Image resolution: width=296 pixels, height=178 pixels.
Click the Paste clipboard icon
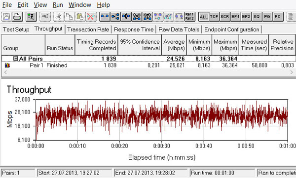80,17
